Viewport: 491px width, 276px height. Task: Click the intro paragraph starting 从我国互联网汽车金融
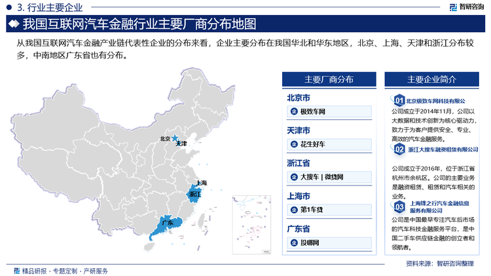tap(245, 49)
